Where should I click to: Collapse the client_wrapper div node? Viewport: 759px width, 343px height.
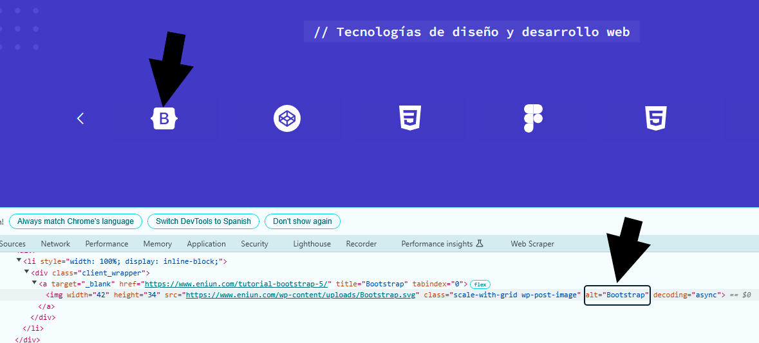(x=27, y=273)
